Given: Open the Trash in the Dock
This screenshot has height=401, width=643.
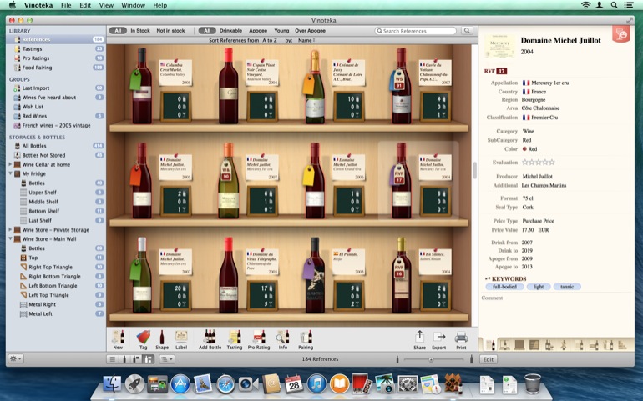Looking at the screenshot, I should click(x=532, y=384).
